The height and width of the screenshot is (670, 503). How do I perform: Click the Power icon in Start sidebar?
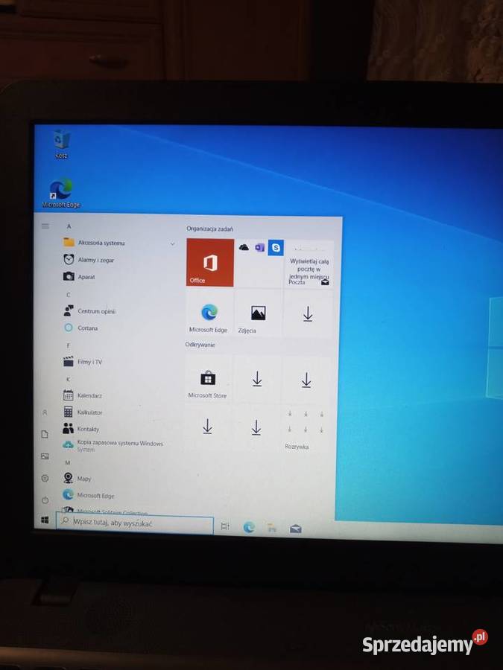45,500
